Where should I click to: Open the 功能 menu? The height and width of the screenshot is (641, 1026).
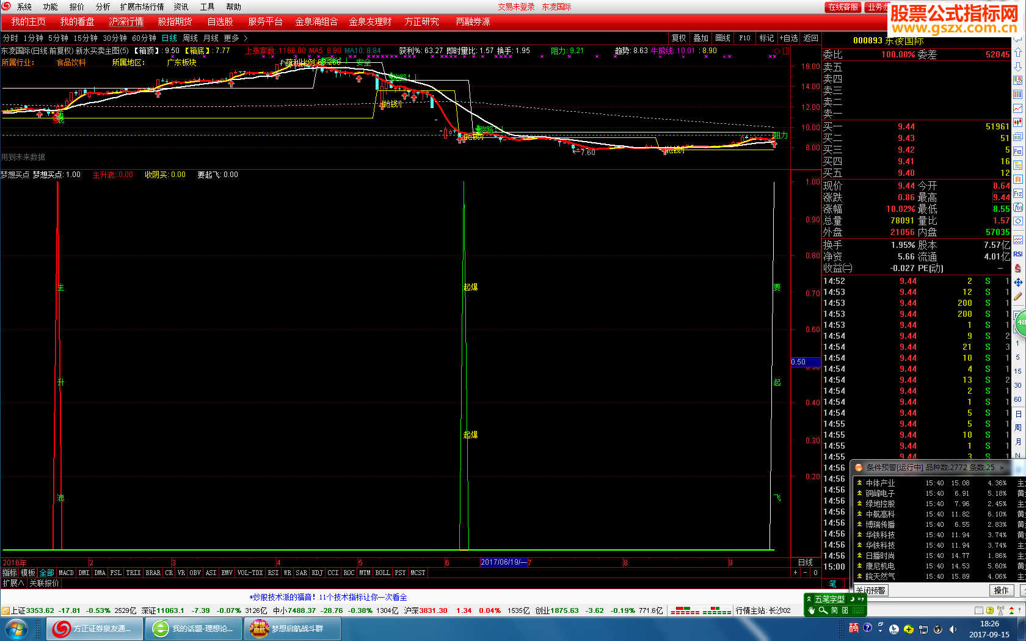click(50, 7)
